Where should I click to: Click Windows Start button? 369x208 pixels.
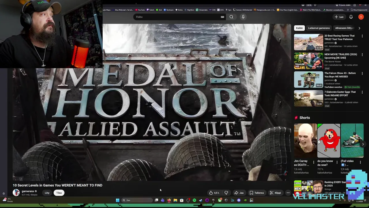pos(118,200)
